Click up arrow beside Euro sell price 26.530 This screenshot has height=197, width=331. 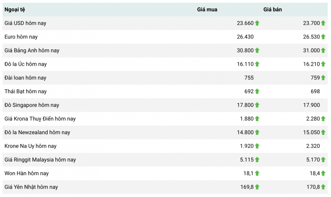[x=323, y=37]
